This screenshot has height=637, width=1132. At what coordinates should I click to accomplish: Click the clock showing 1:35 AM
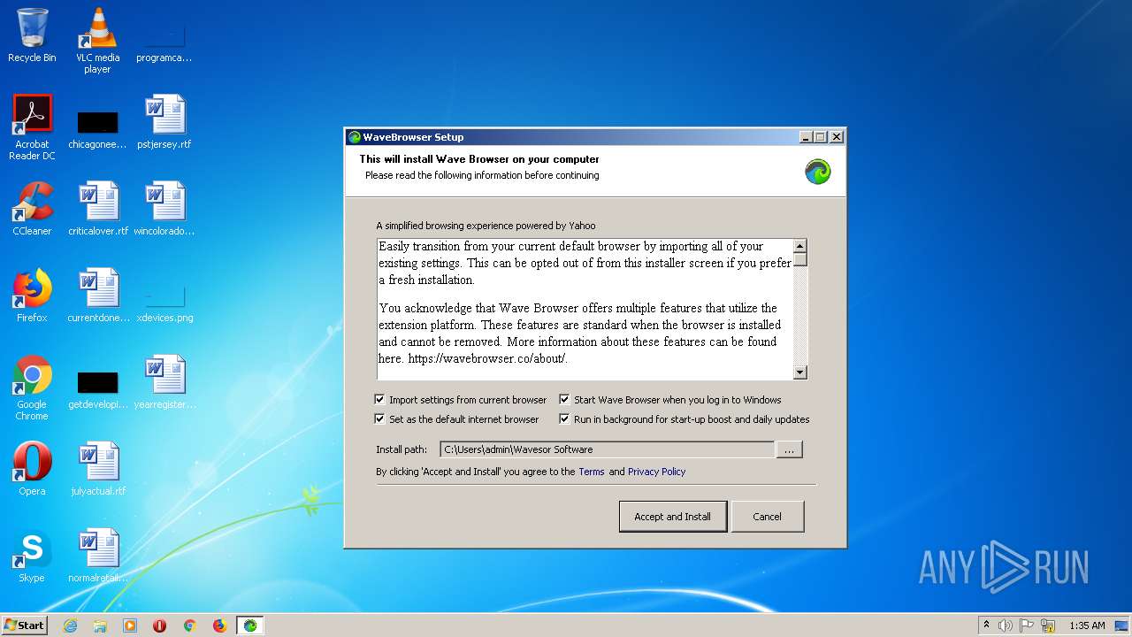tap(1087, 625)
